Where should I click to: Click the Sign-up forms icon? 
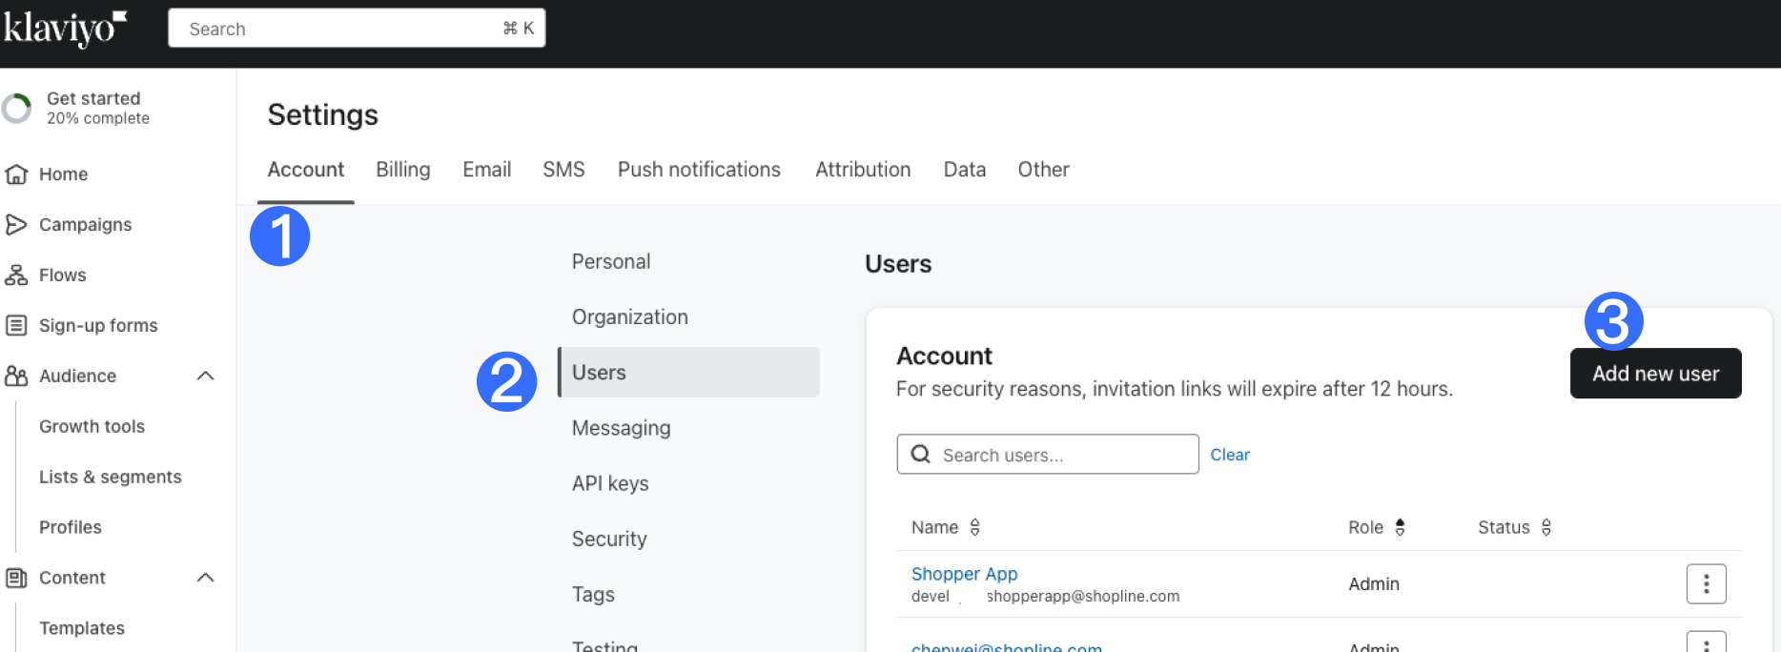16,326
